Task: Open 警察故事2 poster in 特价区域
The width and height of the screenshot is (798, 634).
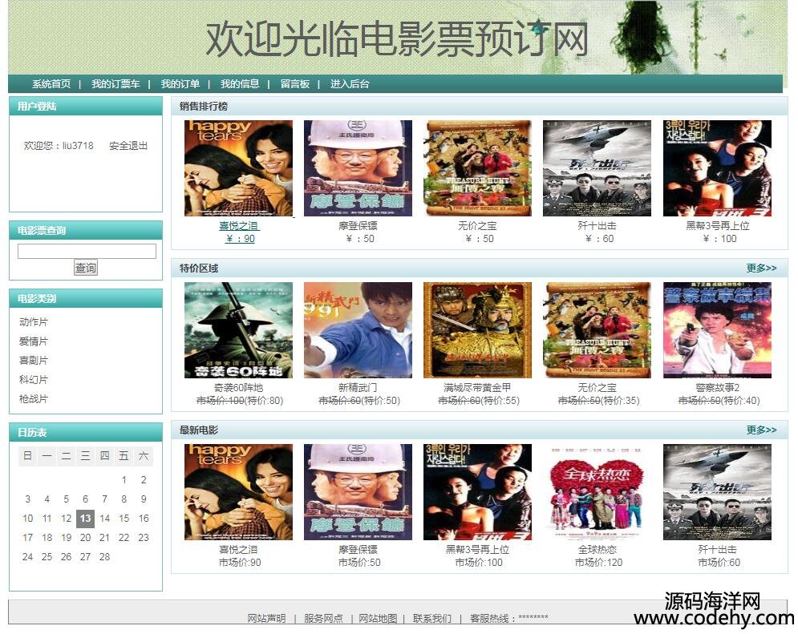Action: coord(717,330)
